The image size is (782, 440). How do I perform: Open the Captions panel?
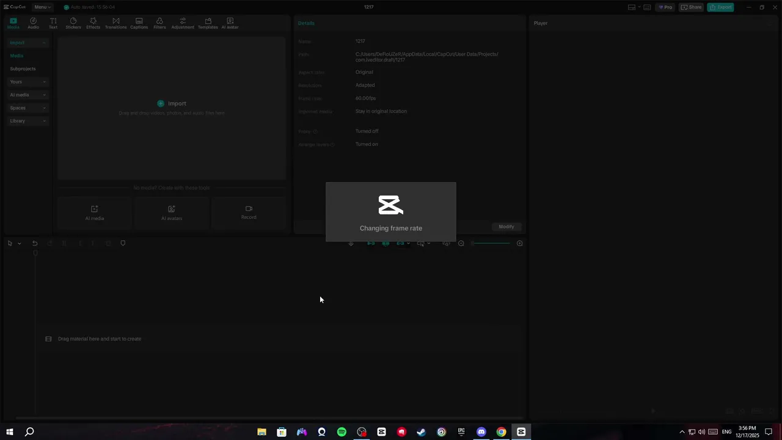(139, 23)
